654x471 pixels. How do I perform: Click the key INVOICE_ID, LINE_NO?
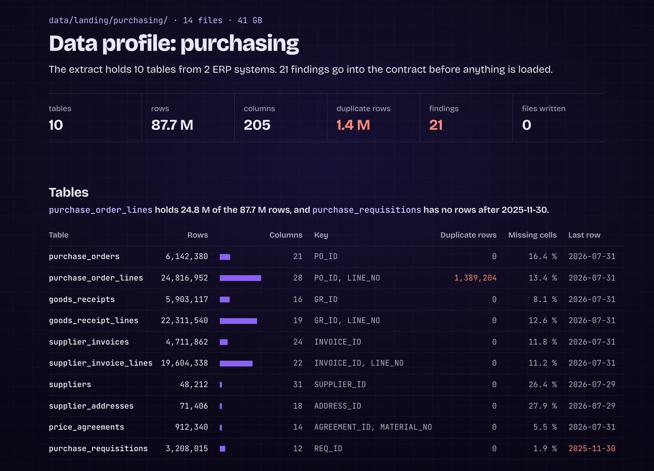click(x=359, y=363)
